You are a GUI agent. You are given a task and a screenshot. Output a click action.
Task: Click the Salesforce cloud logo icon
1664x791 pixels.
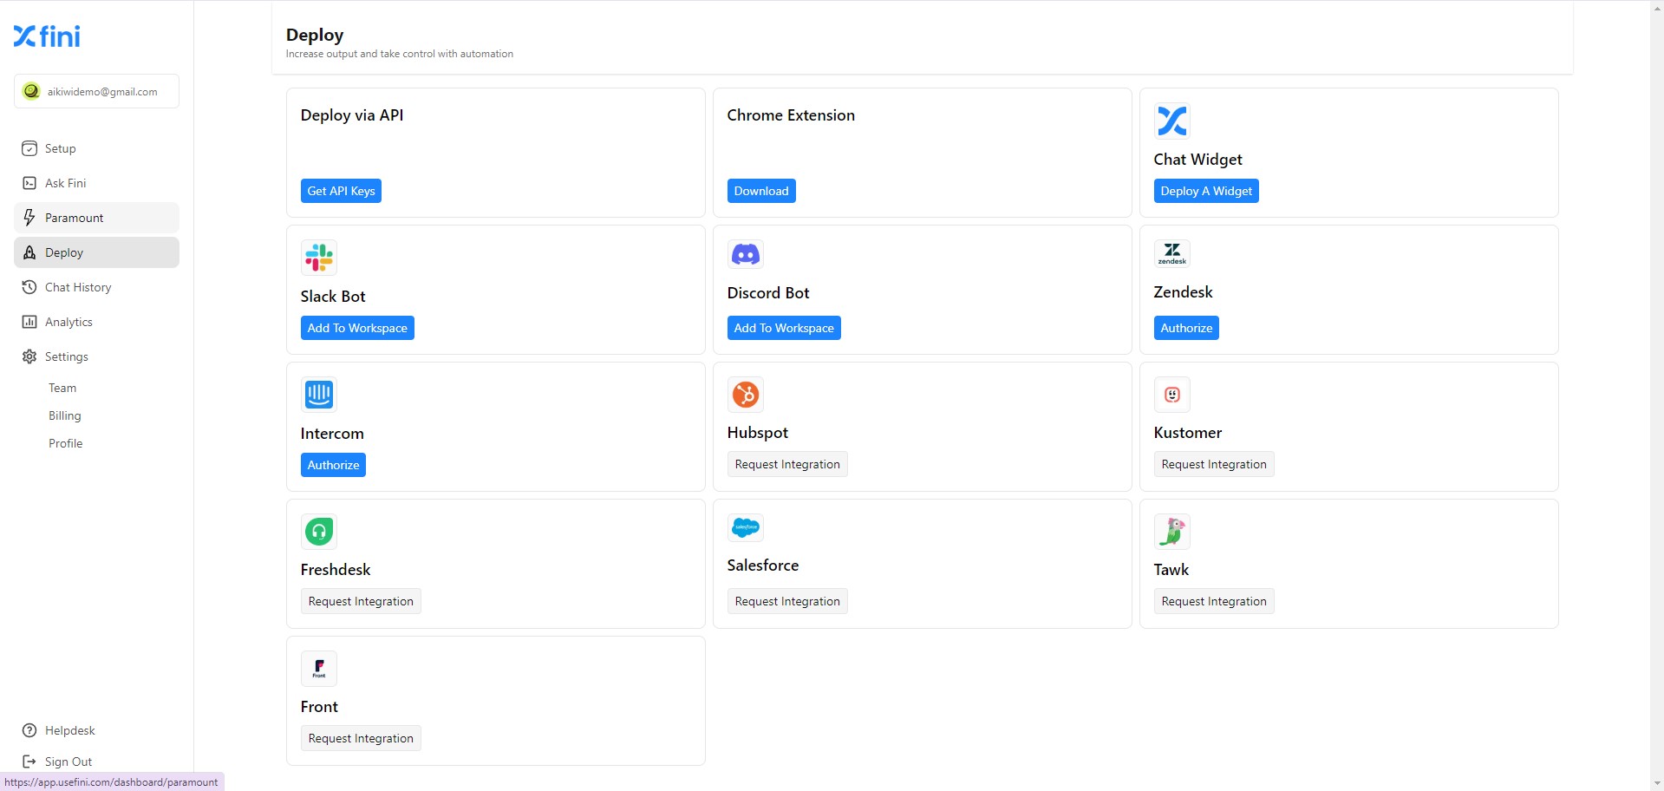(746, 527)
